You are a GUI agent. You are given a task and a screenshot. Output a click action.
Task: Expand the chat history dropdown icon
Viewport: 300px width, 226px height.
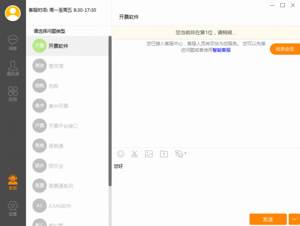click(180, 153)
